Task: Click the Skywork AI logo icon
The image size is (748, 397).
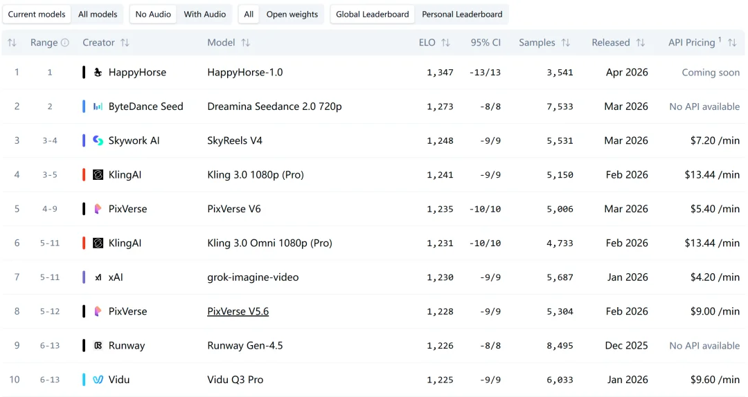Action: click(98, 140)
